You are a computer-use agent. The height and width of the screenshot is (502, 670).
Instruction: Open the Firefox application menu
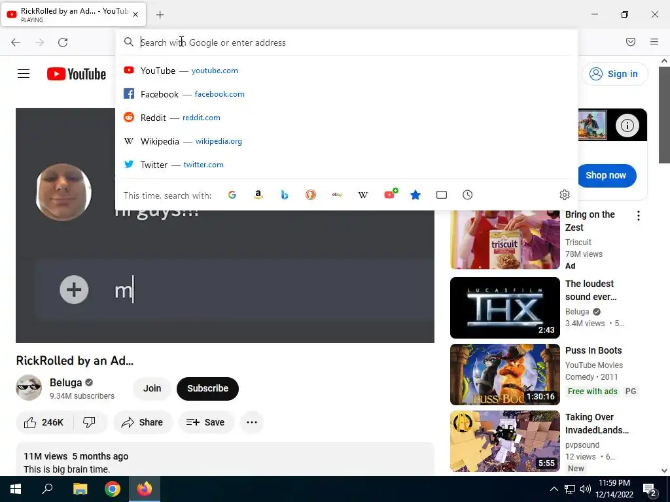(x=654, y=42)
